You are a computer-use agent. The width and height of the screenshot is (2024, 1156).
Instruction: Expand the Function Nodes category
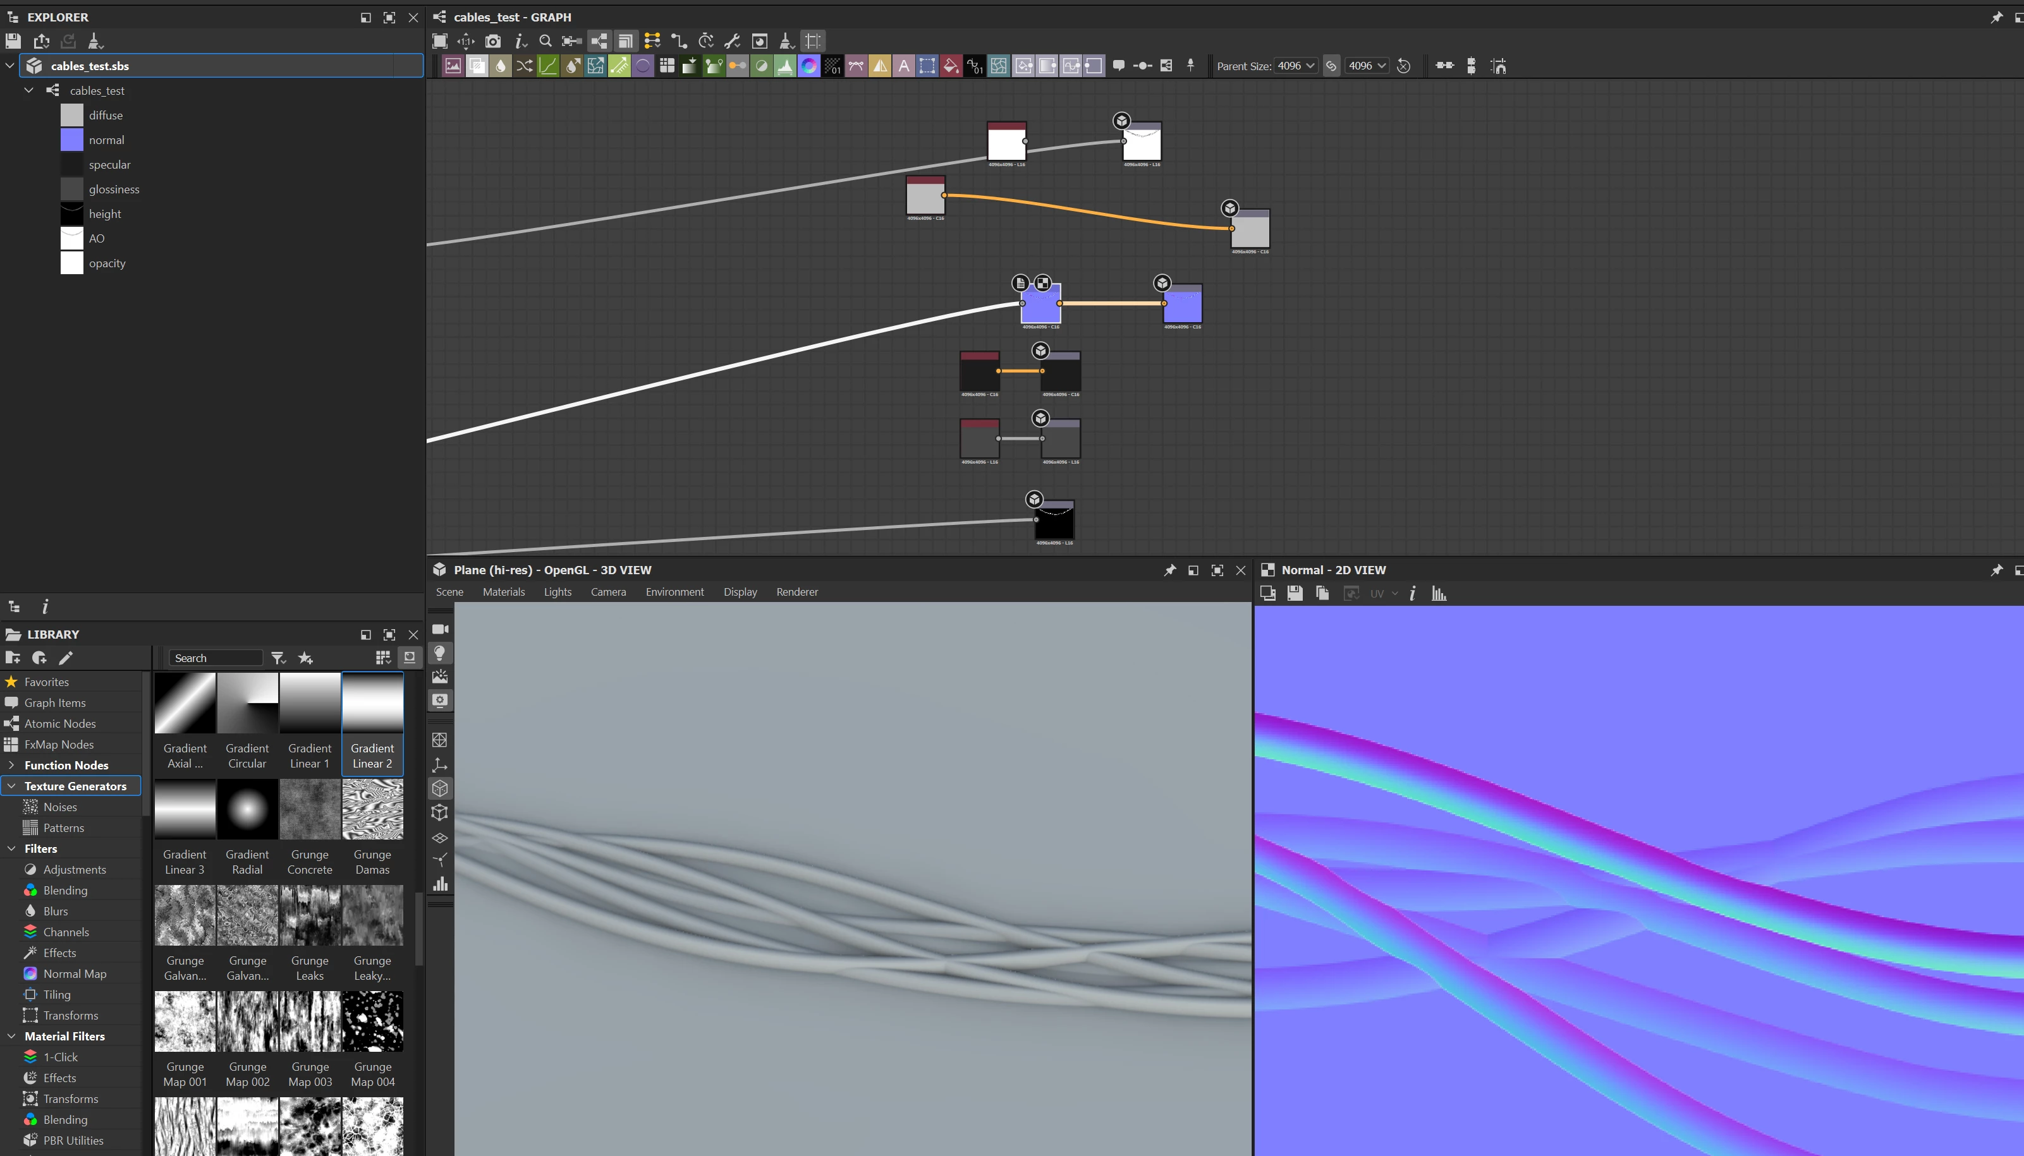(x=11, y=766)
